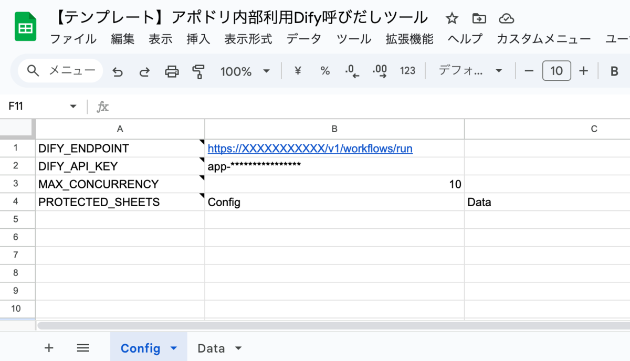630x361 pixels.
Task: Click the spreadsheet title to rename it
Action: coord(241,18)
